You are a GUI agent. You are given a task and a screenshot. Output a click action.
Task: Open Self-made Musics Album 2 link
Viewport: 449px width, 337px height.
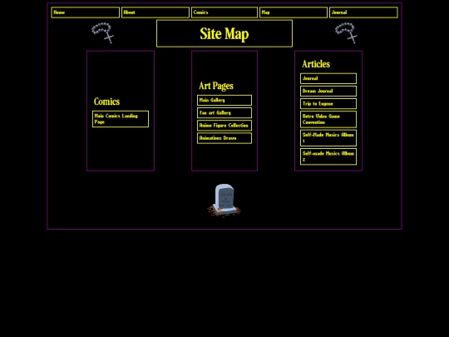(x=328, y=156)
